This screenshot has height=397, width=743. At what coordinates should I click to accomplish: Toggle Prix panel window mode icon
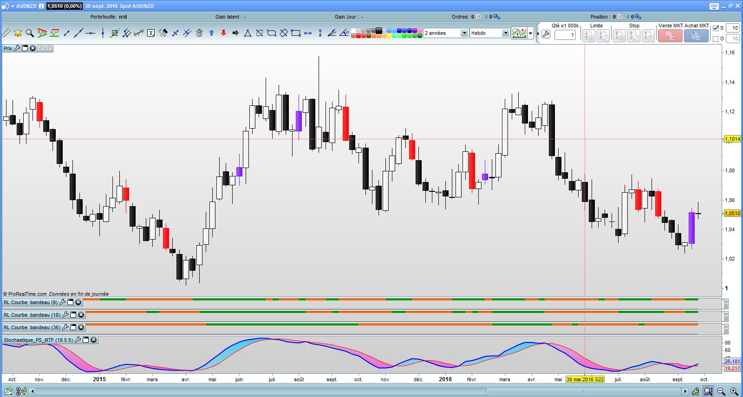[25, 48]
